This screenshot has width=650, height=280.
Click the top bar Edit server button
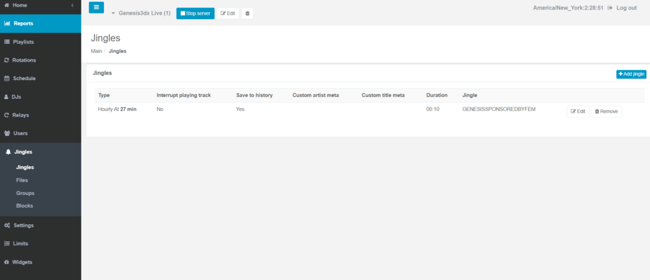228,13
